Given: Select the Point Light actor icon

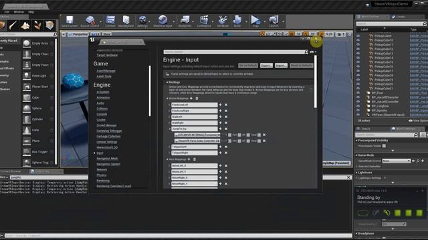Looking at the screenshot, I should [27, 75].
